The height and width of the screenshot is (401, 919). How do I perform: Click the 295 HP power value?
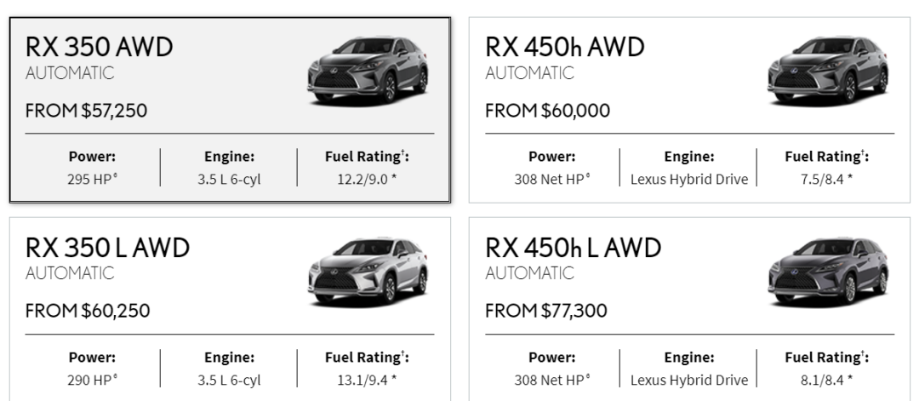(91, 180)
